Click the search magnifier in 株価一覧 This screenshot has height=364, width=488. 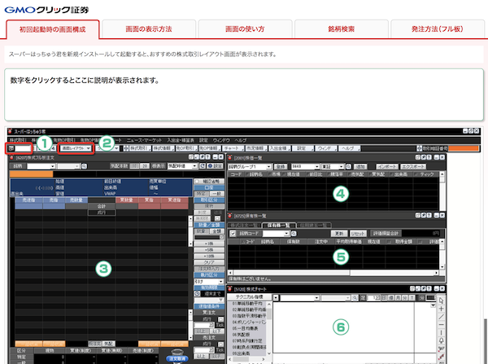click(x=349, y=167)
